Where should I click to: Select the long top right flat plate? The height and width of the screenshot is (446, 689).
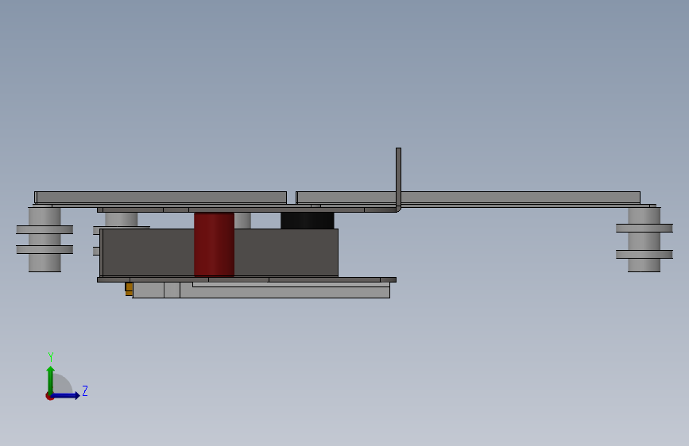click(x=468, y=197)
